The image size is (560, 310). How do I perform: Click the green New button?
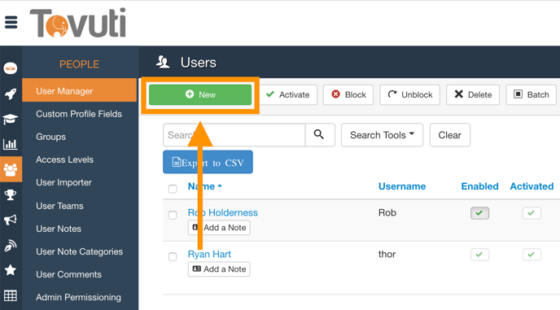click(200, 94)
